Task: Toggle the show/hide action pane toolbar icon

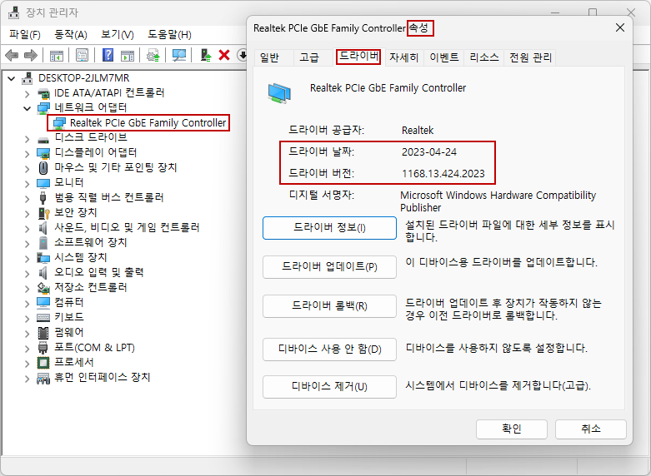Action: (128, 55)
